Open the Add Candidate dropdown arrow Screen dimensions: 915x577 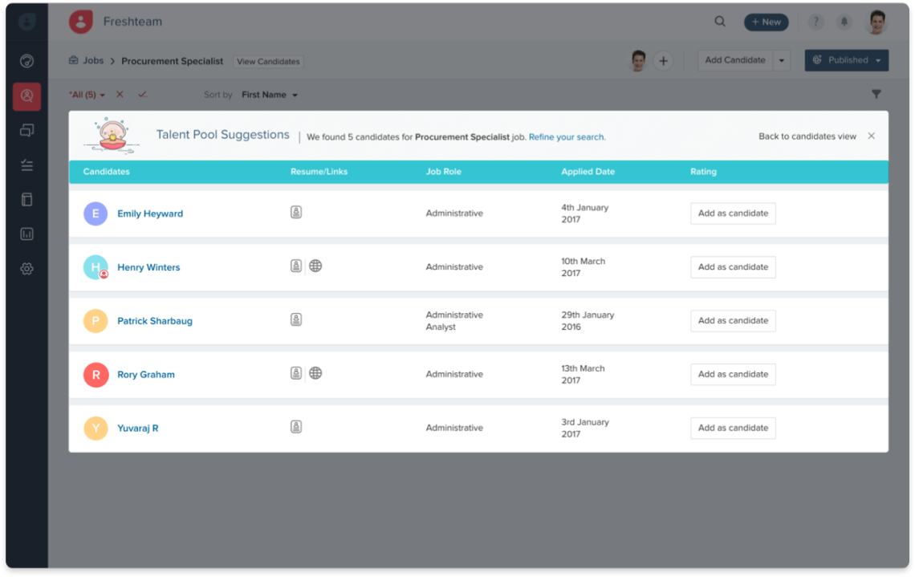tap(781, 60)
